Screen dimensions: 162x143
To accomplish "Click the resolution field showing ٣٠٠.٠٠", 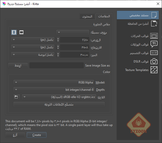I will (x=75, y=55).
